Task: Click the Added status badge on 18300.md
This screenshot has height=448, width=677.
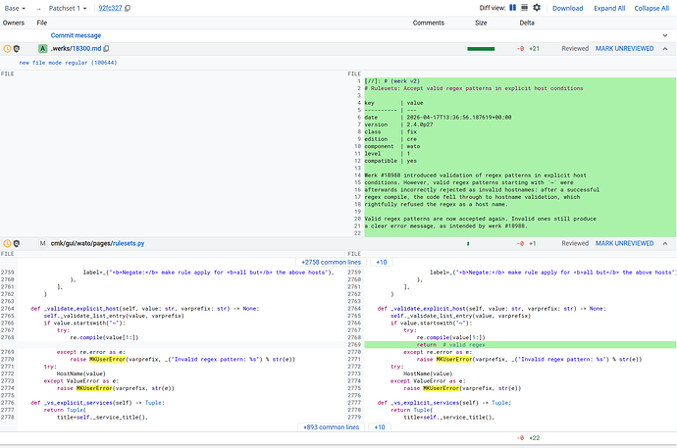Action: pos(42,48)
